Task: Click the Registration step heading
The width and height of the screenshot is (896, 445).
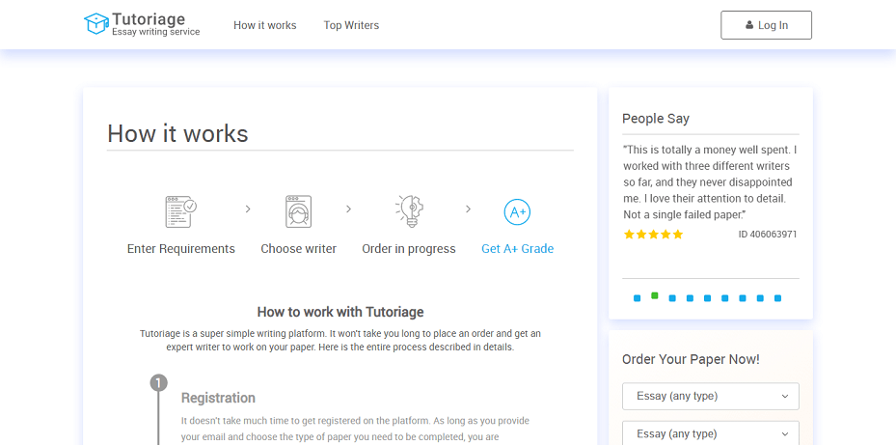Action: click(218, 398)
